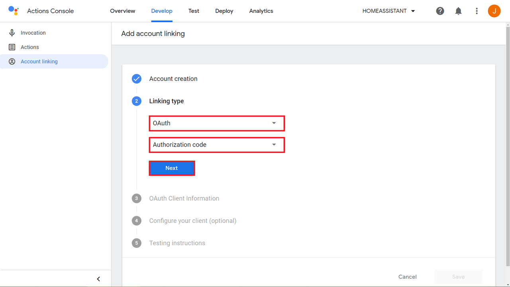Switch to the Deploy tab
Viewport: 510px width, 287px height.
pyautogui.click(x=224, y=11)
